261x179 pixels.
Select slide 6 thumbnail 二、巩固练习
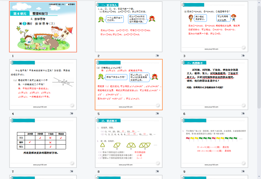[214, 85]
